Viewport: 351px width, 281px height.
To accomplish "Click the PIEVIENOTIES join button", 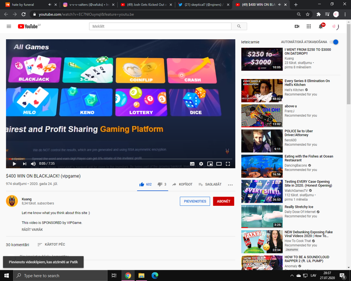I will [195, 201].
